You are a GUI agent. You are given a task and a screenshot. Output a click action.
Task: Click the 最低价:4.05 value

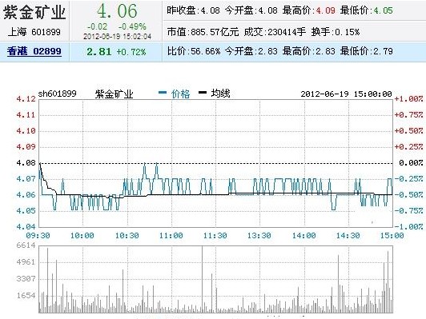tap(367, 10)
